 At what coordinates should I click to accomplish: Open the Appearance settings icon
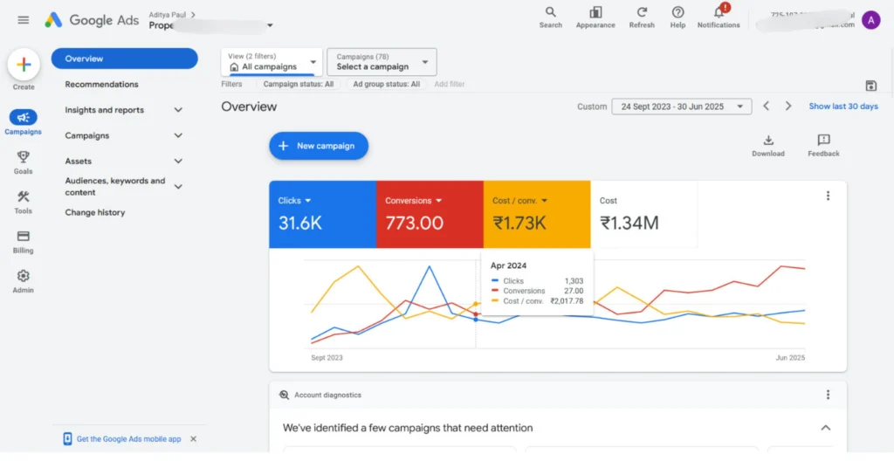tap(595, 17)
